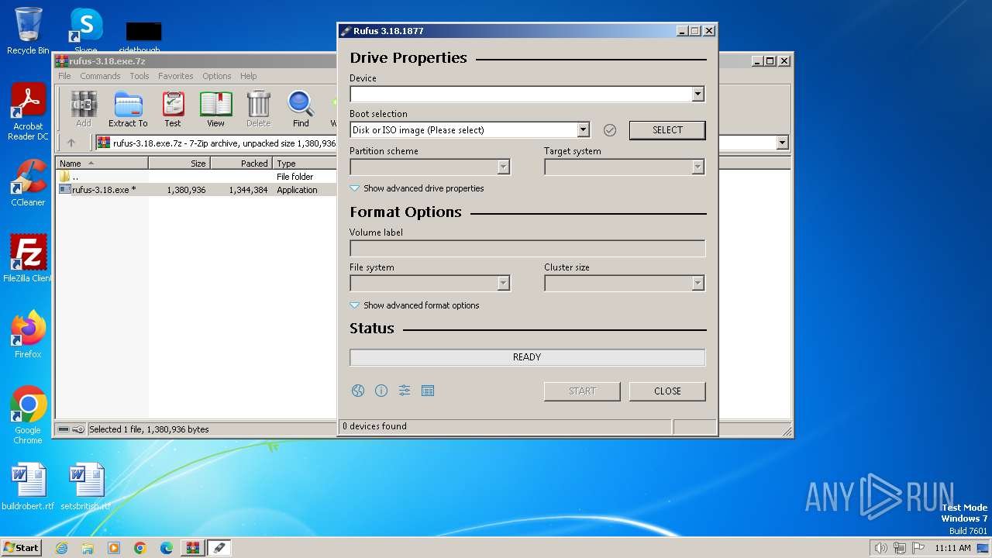This screenshot has width=992, height=558.
Task: Click the checksum checkmark icon
Action: coord(610,130)
